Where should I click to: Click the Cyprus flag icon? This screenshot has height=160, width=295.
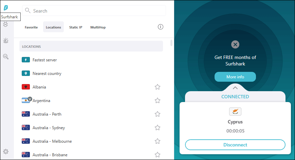[235, 112]
